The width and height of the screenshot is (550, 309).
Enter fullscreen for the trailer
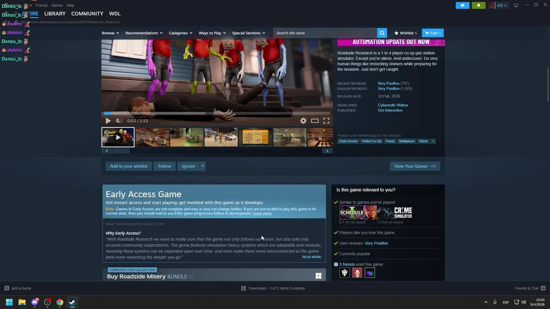(326, 121)
